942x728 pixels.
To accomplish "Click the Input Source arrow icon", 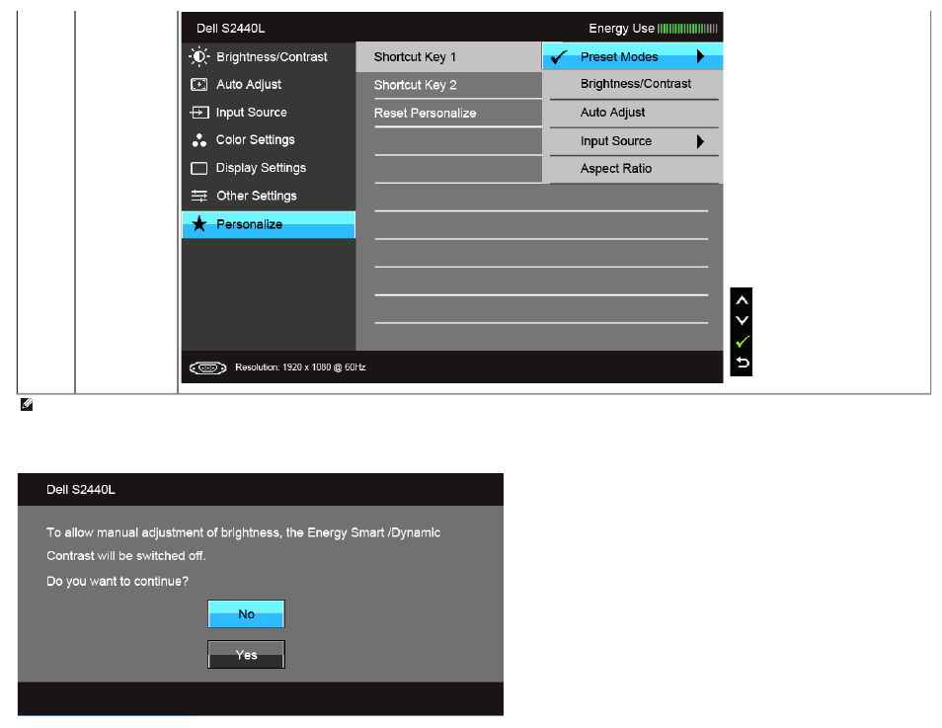I will coord(198,113).
